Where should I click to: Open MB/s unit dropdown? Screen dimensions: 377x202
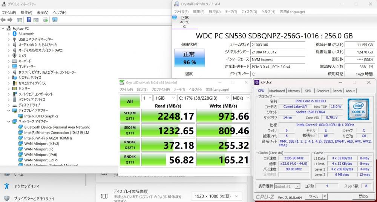pos(241,98)
